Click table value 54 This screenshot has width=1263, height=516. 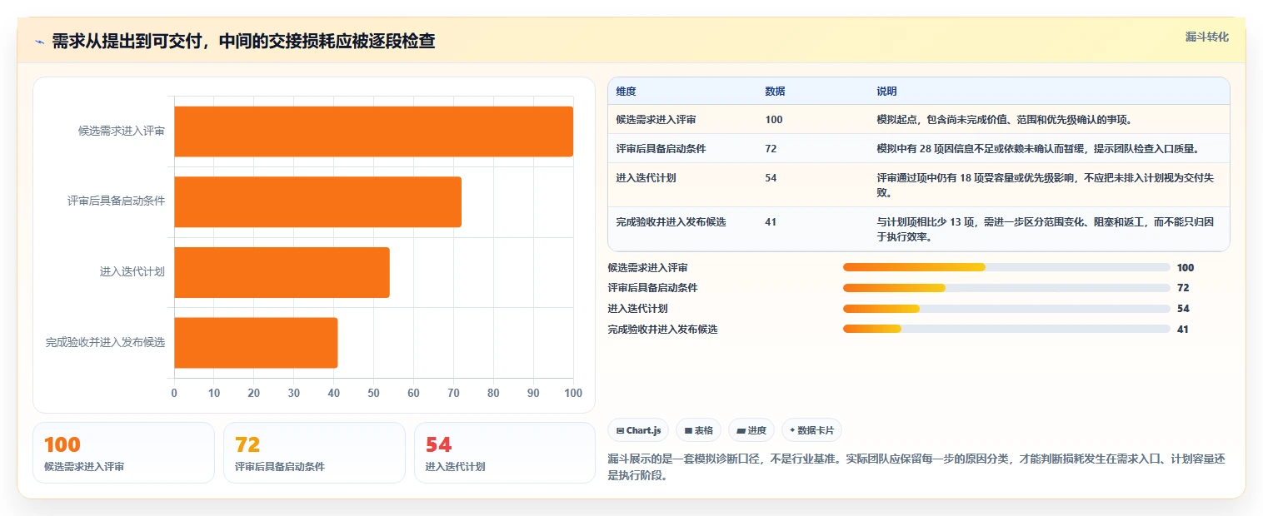tap(771, 178)
